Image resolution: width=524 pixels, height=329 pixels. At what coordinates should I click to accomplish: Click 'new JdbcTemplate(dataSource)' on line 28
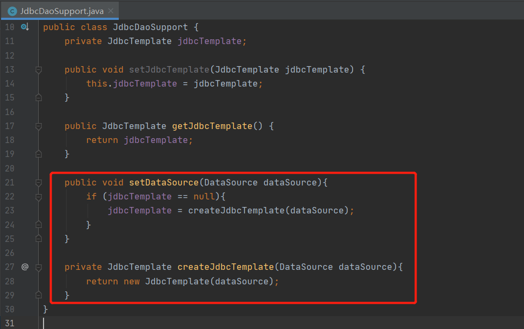199,282
